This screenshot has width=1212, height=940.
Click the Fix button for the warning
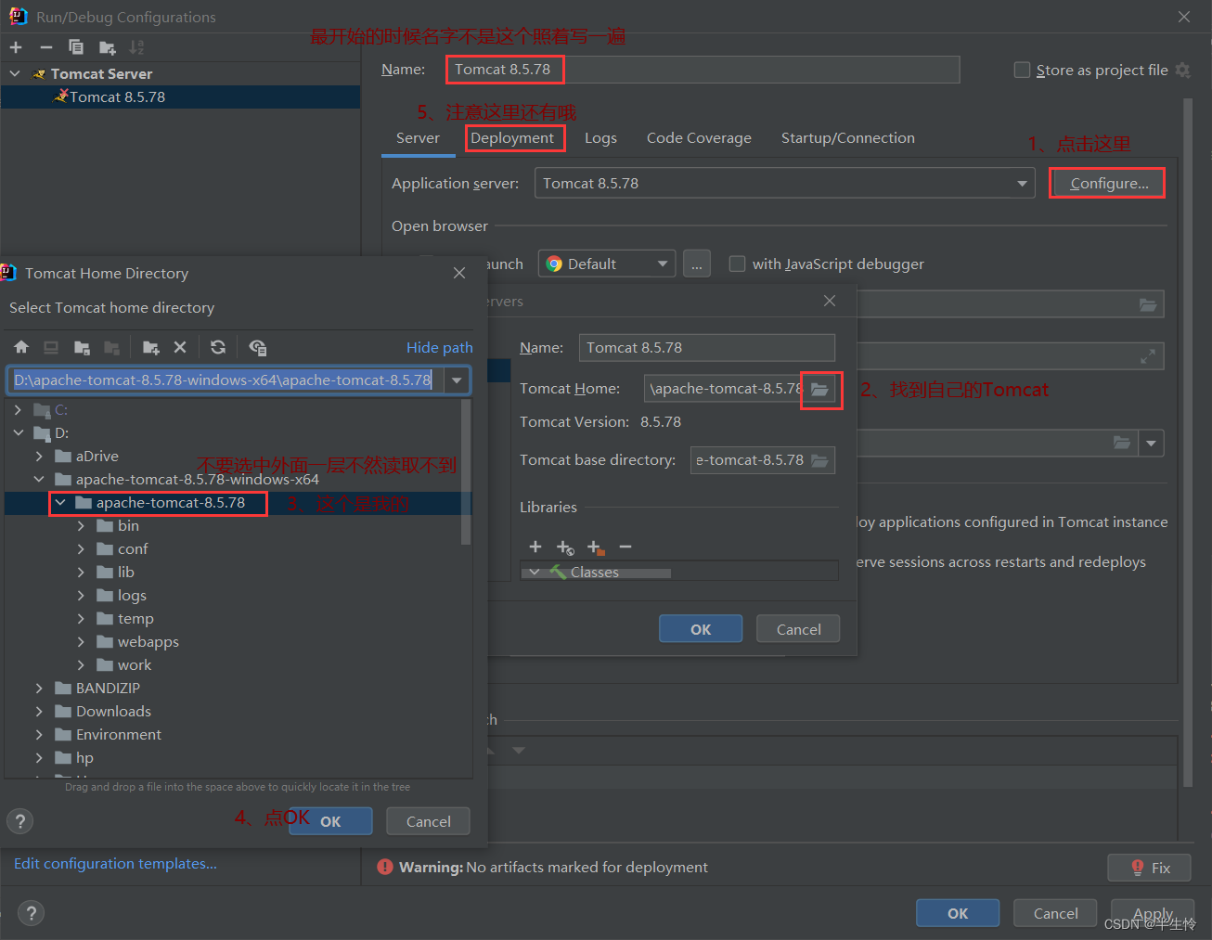[1149, 868]
